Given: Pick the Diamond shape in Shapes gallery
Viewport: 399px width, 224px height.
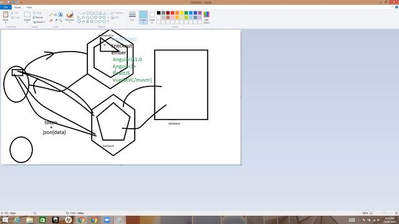Looking at the screenshot, I should point(84,17).
